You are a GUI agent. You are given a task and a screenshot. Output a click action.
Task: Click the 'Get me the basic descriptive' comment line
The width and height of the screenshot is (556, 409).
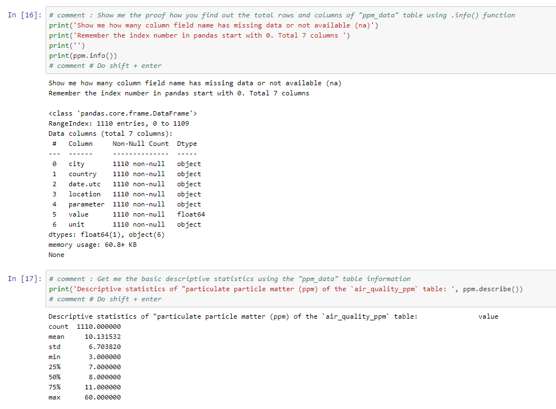tap(229, 279)
